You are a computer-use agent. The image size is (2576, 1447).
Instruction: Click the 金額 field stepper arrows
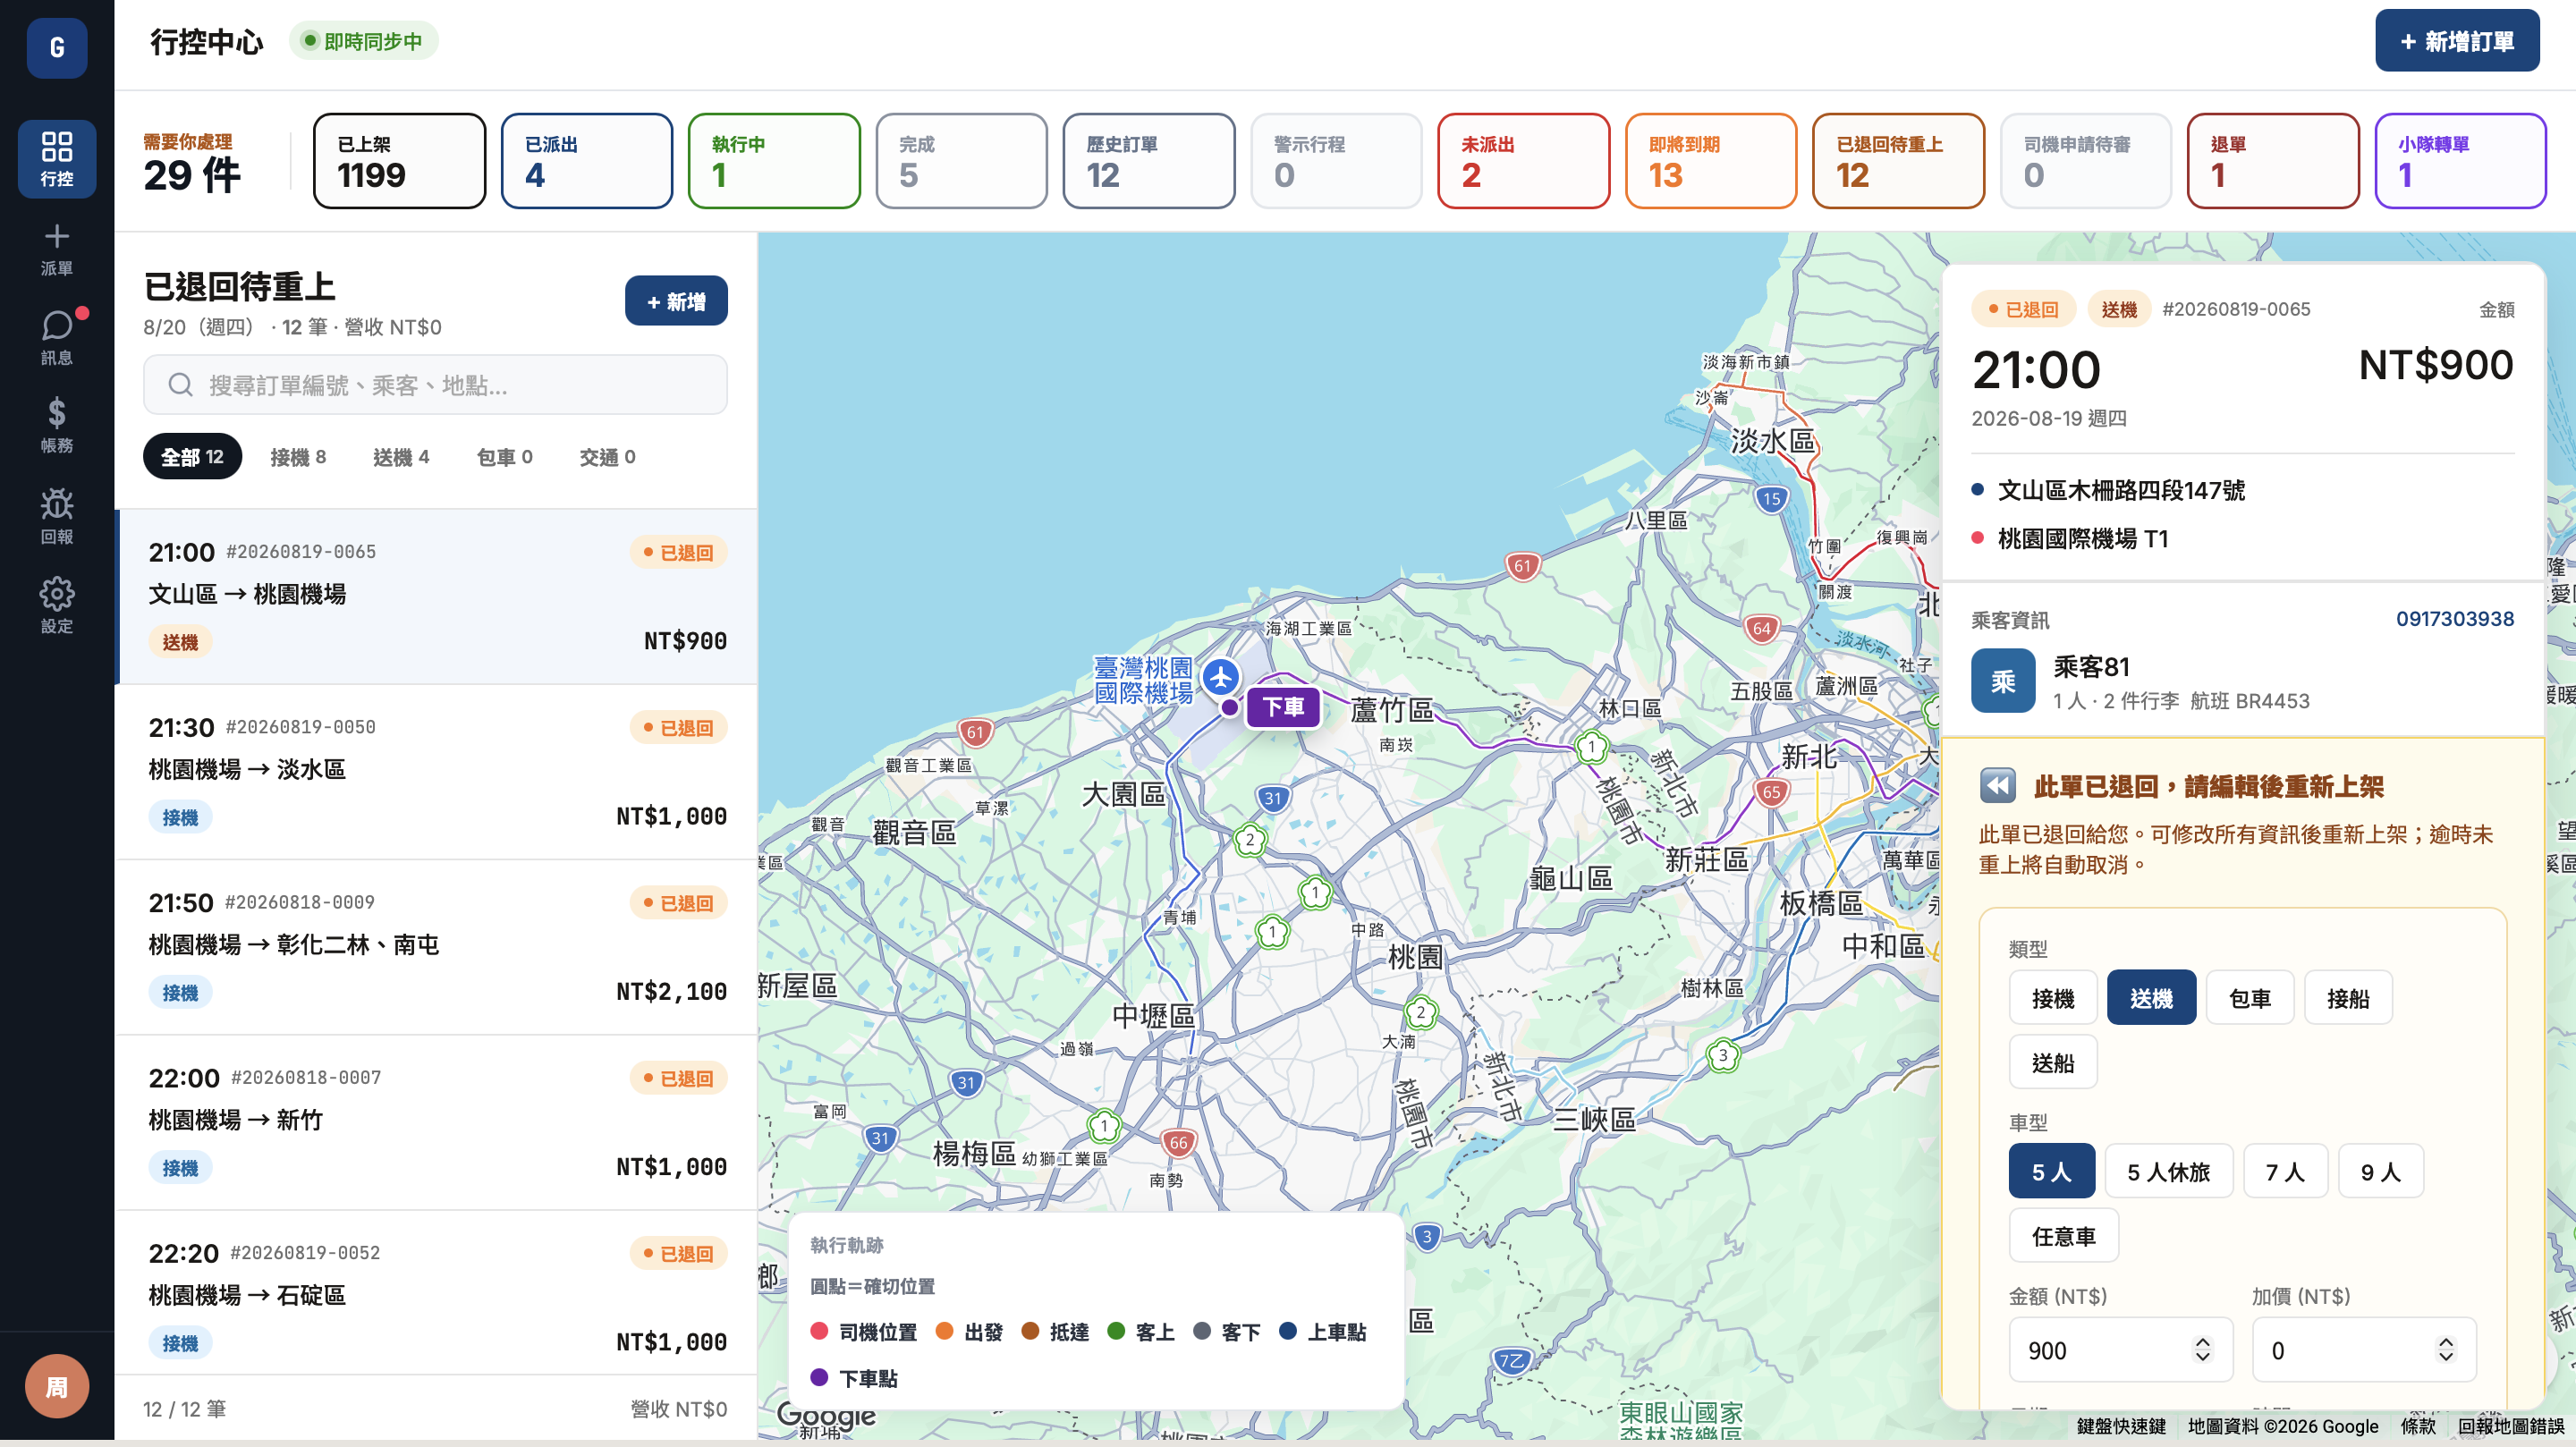point(2202,1350)
